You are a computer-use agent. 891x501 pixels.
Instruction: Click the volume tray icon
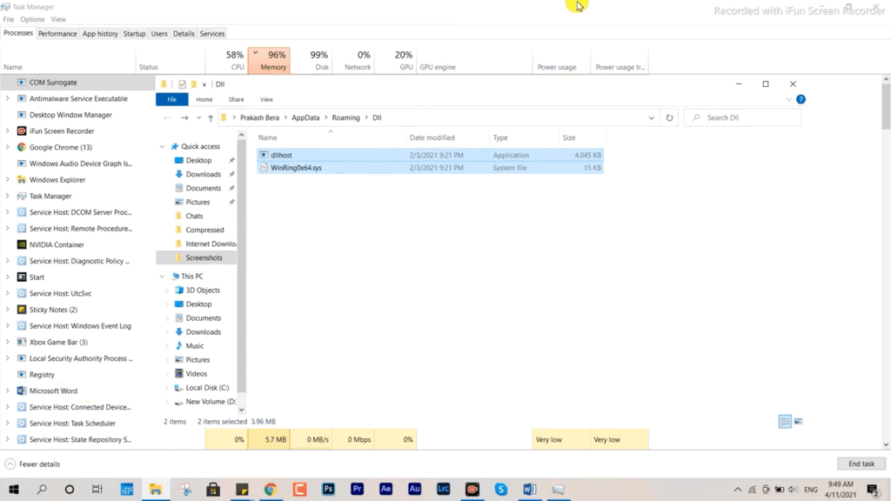click(793, 490)
